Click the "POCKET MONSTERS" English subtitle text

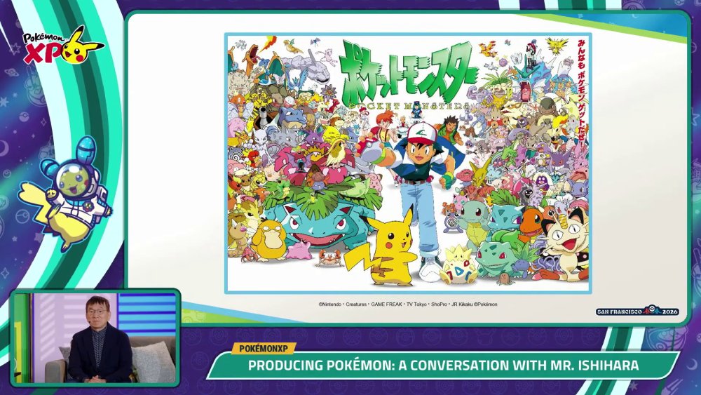(409, 105)
